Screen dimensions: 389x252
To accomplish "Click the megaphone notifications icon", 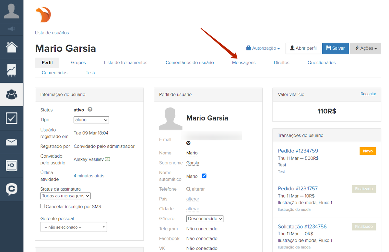I will (x=11, y=29).
